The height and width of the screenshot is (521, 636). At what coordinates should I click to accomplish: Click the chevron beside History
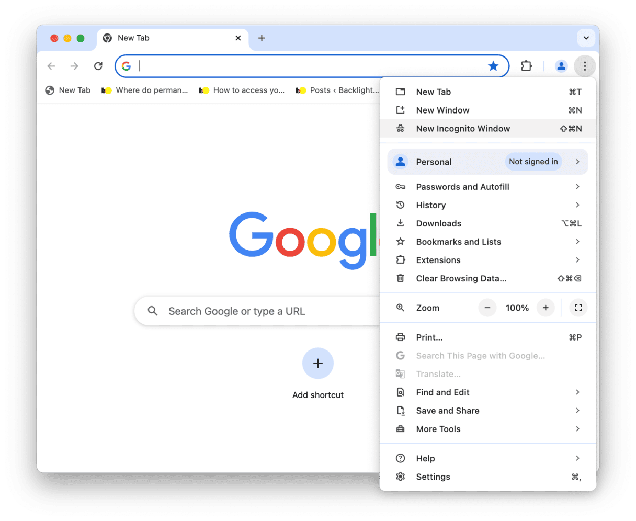coord(577,205)
